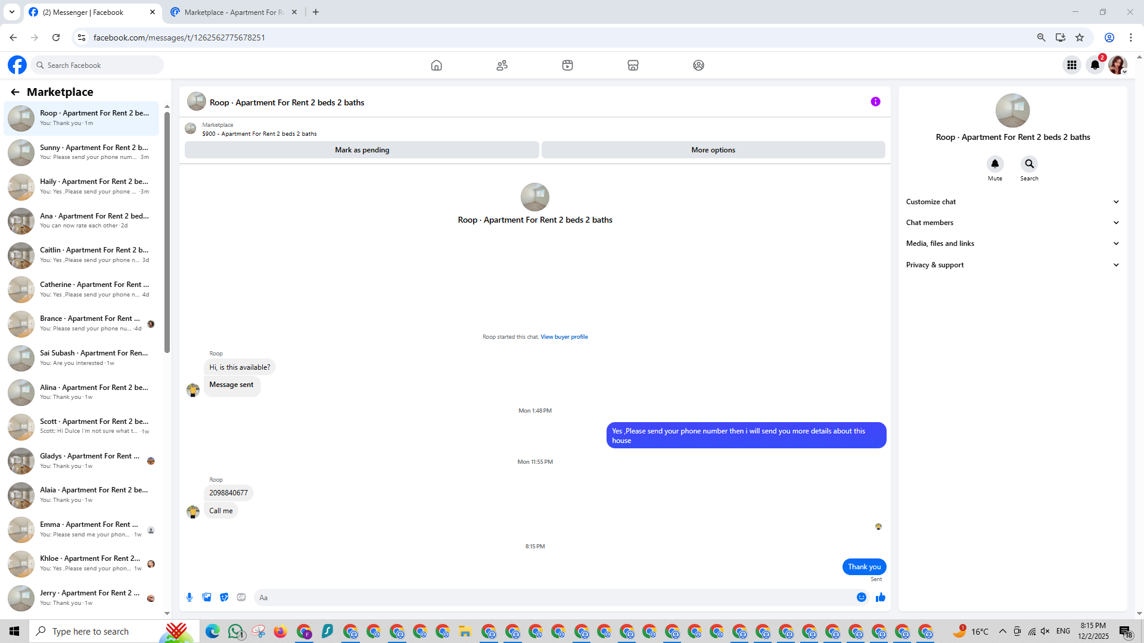Screen dimensions: 1144x643
Task: Click the voice clip microphone icon
Action: [189, 597]
